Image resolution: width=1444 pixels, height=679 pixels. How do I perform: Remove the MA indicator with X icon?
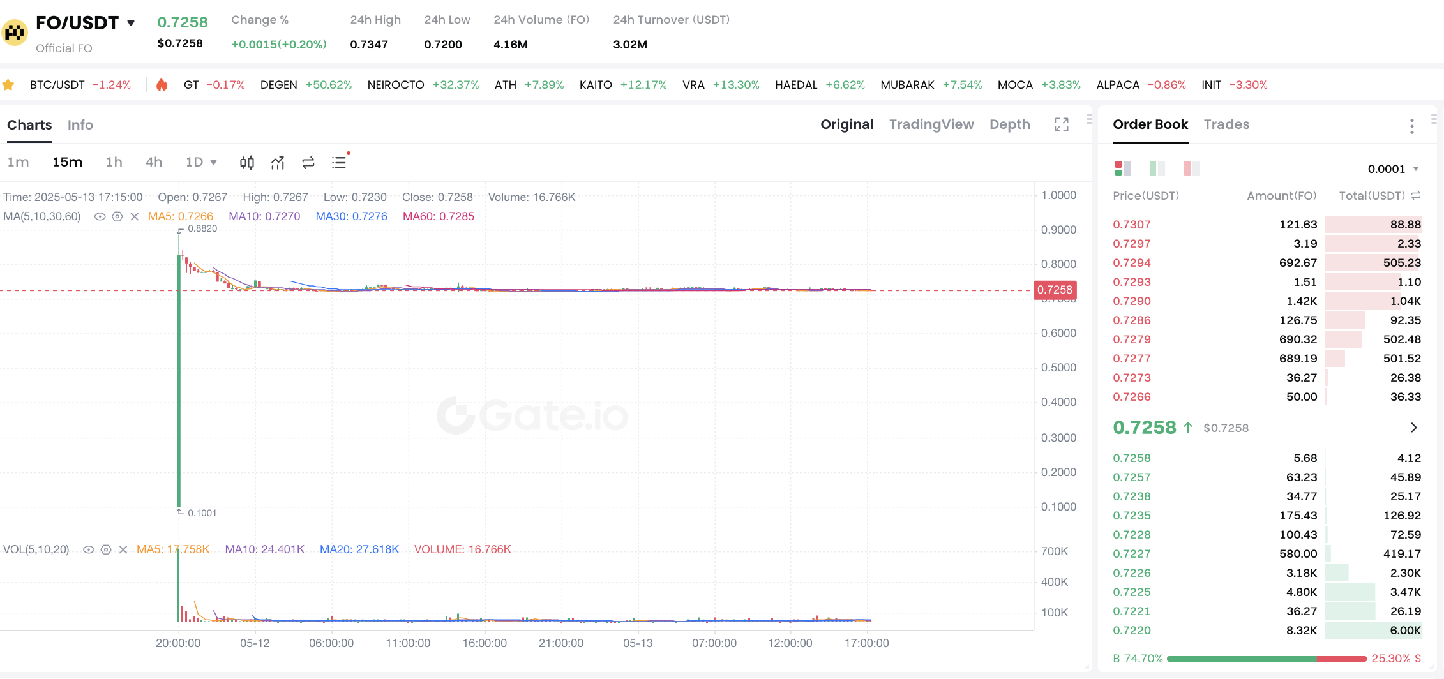coord(135,216)
